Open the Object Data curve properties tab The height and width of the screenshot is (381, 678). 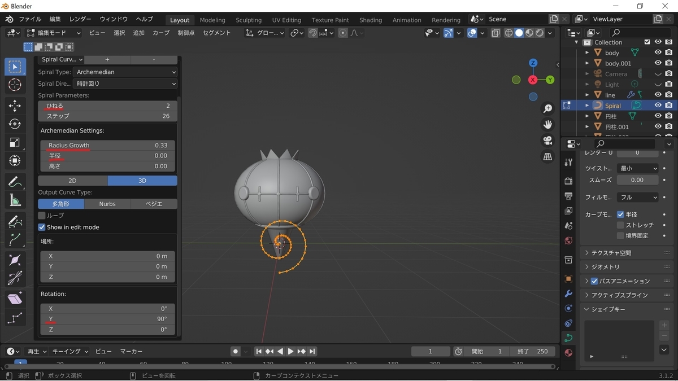[x=568, y=338]
